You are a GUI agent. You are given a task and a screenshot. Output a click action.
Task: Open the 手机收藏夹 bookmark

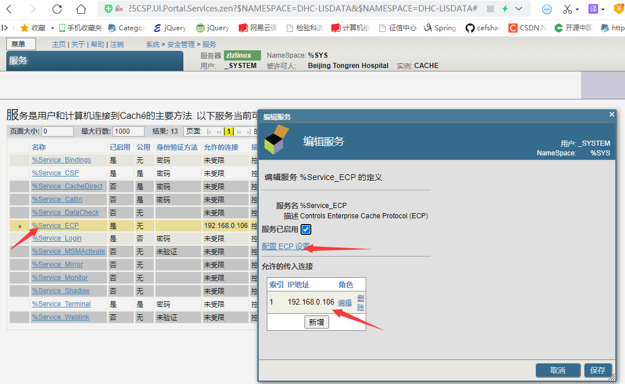point(80,28)
